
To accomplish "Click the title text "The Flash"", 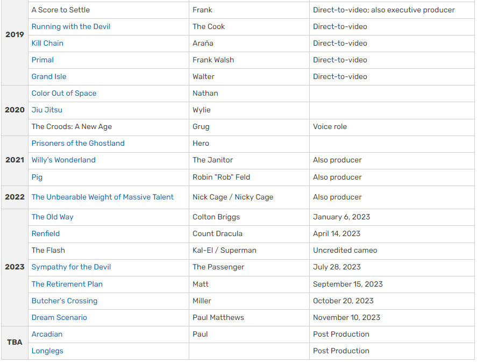I will [48, 251].
